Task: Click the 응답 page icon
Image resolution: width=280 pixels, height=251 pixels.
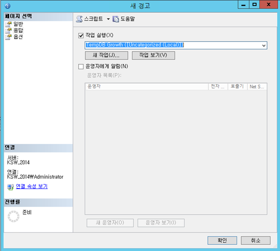Action: pyautogui.click(x=8, y=30)
